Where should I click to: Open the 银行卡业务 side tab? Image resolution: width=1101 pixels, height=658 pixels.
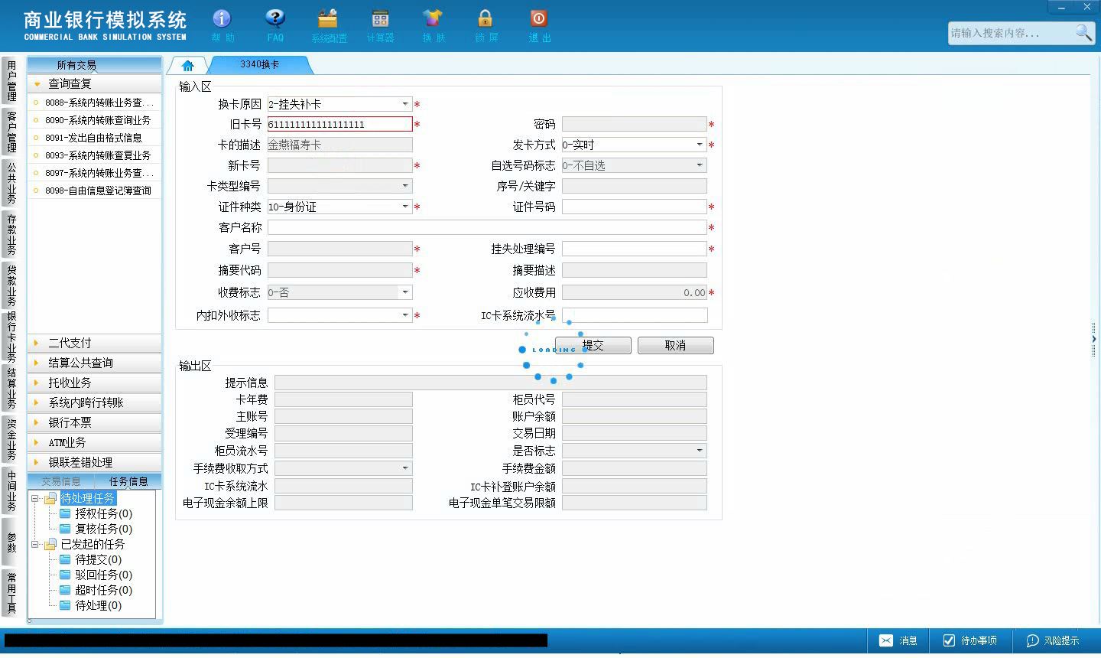pyautogui.click(x=11, y=337)
